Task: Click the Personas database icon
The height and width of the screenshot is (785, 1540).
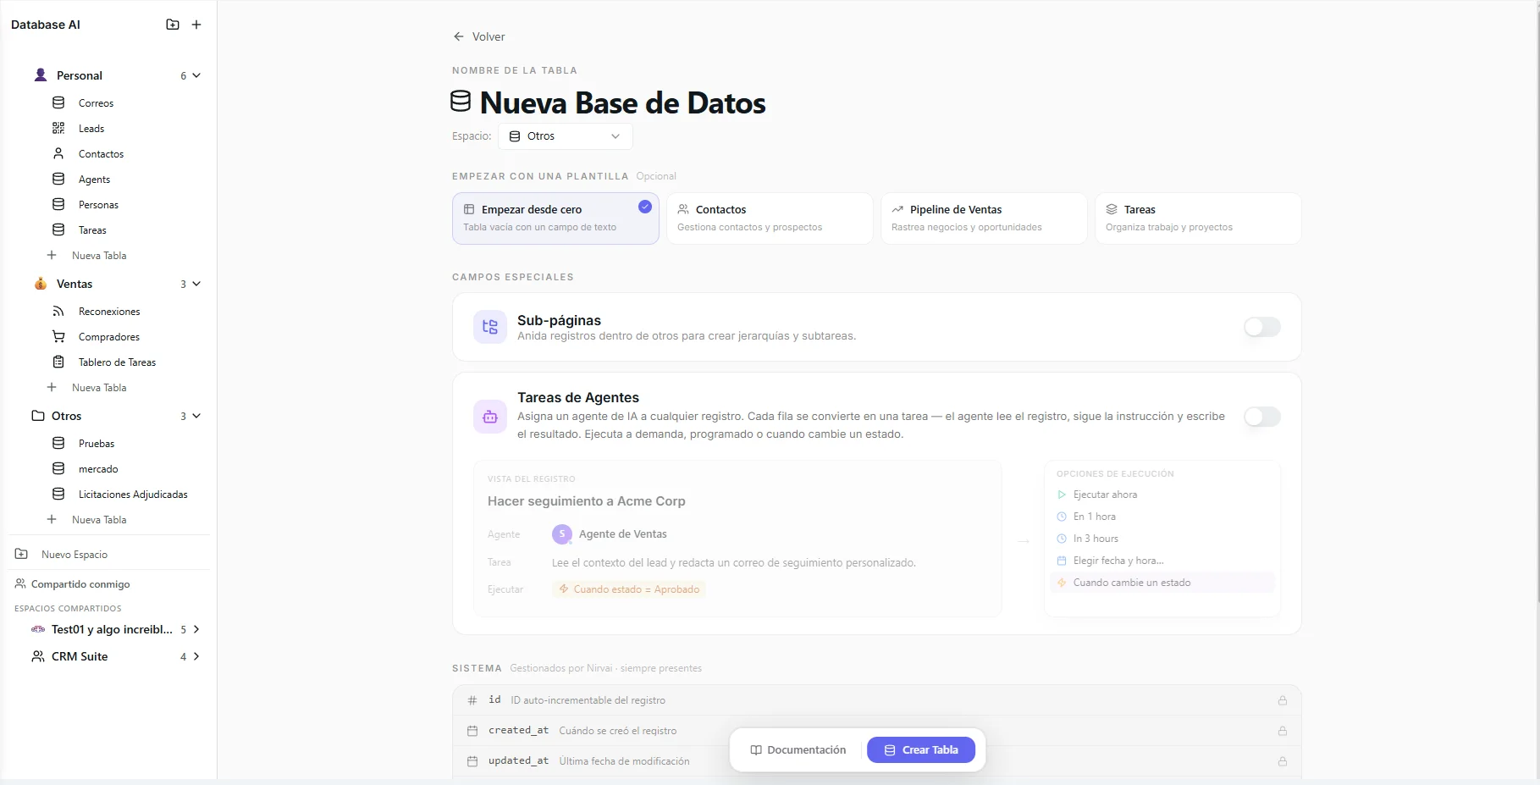Action: point(58,204)
